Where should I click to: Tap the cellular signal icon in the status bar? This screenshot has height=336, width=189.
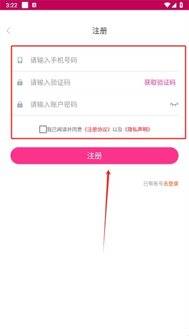tap(174, 5)
